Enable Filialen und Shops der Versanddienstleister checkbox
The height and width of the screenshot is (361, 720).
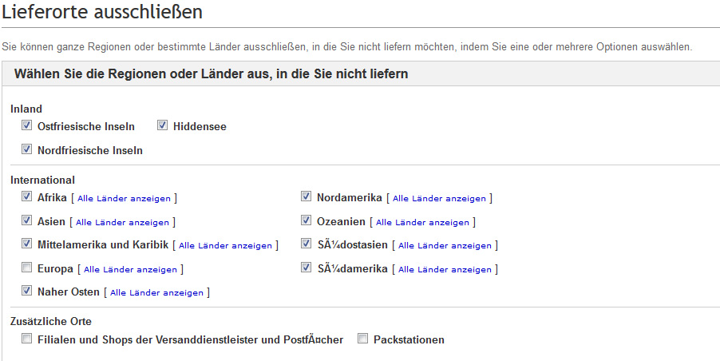[27, 339]
